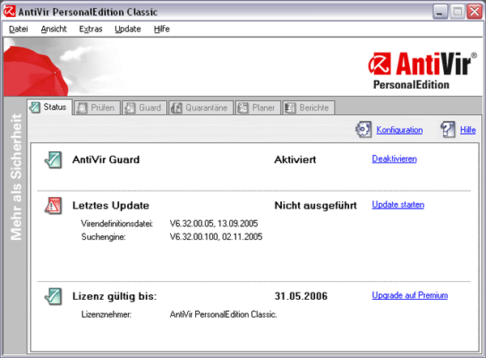Switch to the Status tab
The image size is (486, 358).
click(x=50, y=107)
